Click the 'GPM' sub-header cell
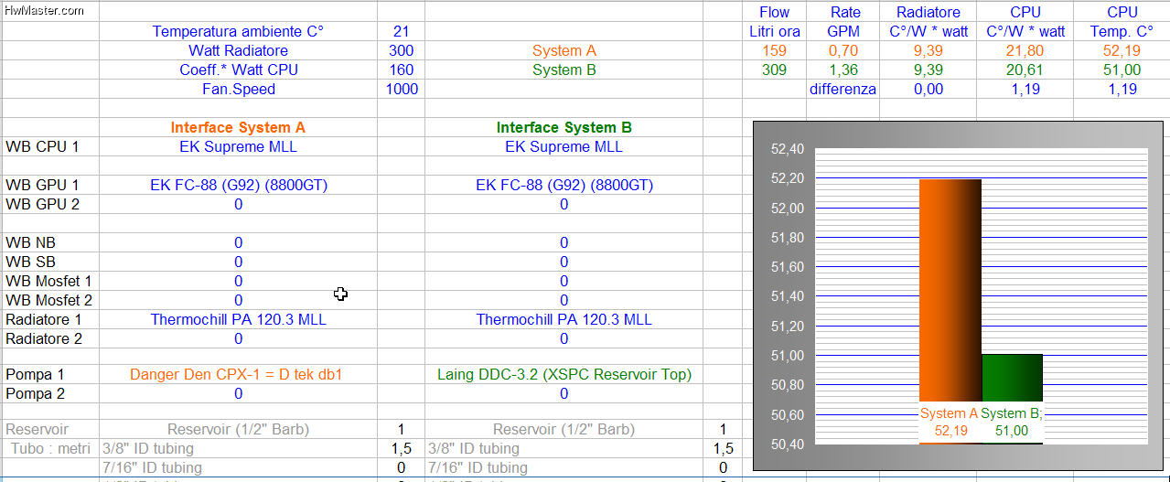Viewport: 1170px width, 482px height. (x=844, y=31)
